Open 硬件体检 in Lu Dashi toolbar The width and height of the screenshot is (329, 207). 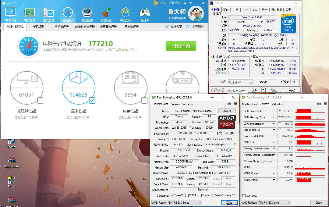pyautogui.click(x=10, y=14)
